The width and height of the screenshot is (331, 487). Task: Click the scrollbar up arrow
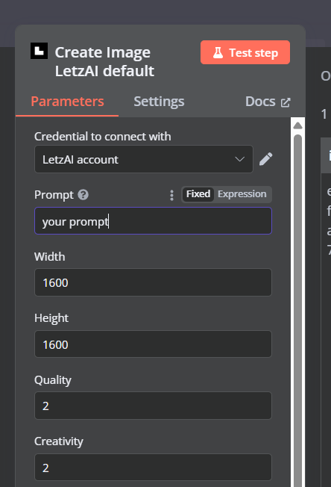click(x=298, y=125)
